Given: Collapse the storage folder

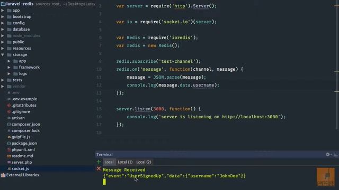Looking at the screenshot, I should 3,55.
